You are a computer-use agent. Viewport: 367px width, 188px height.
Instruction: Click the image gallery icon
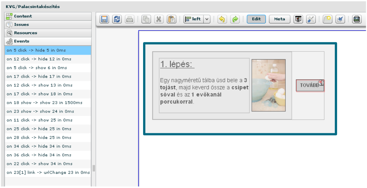[357, 19]
